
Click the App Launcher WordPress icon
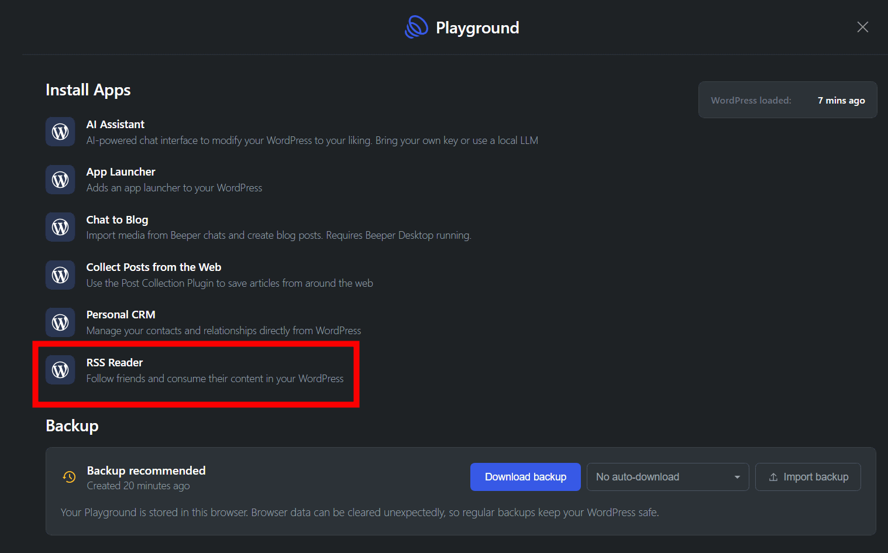tap(60, 180)
